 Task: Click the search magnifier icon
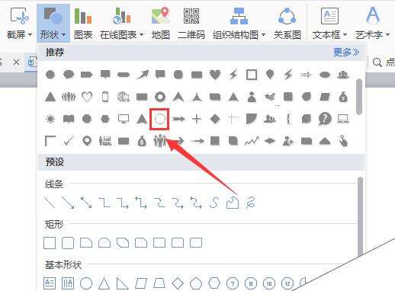pyautogui.click(x=377, y=62)
